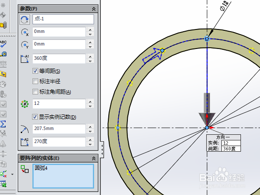Viewport: 260px width, 195px height.
Task: Decrease the X center 0mm value
Action: pyautogui.click(x=90, y=34)
